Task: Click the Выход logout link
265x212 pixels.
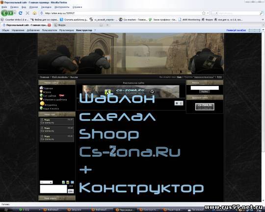Action: (x=74, y=77)
